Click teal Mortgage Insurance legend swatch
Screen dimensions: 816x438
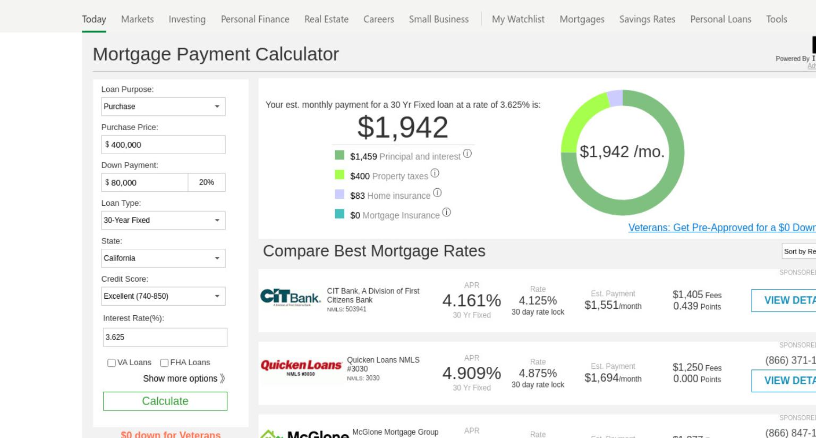339,214
